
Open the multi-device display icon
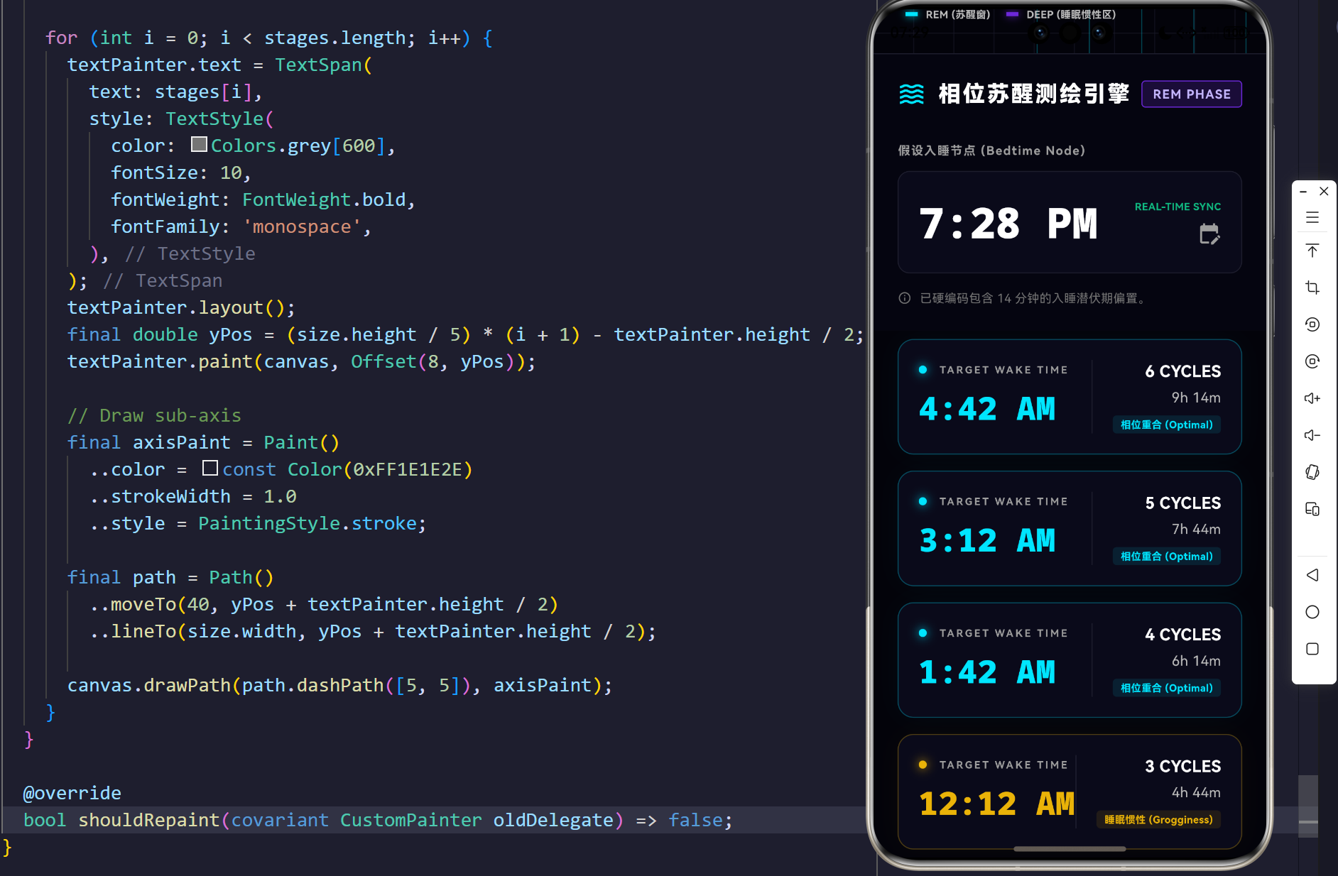pos(1312,509)
